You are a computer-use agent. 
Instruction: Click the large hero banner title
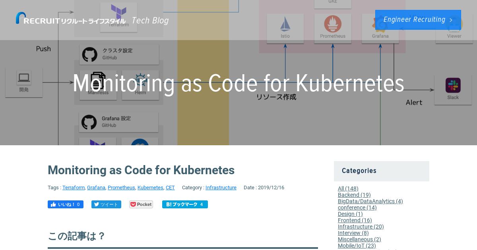(238, 84)
